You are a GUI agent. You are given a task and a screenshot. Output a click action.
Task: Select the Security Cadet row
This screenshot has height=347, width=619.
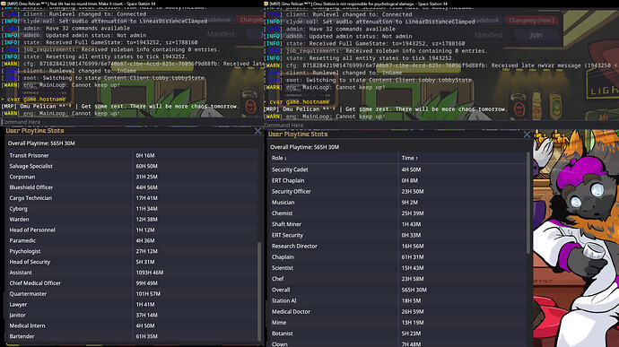tap(398, 169)
